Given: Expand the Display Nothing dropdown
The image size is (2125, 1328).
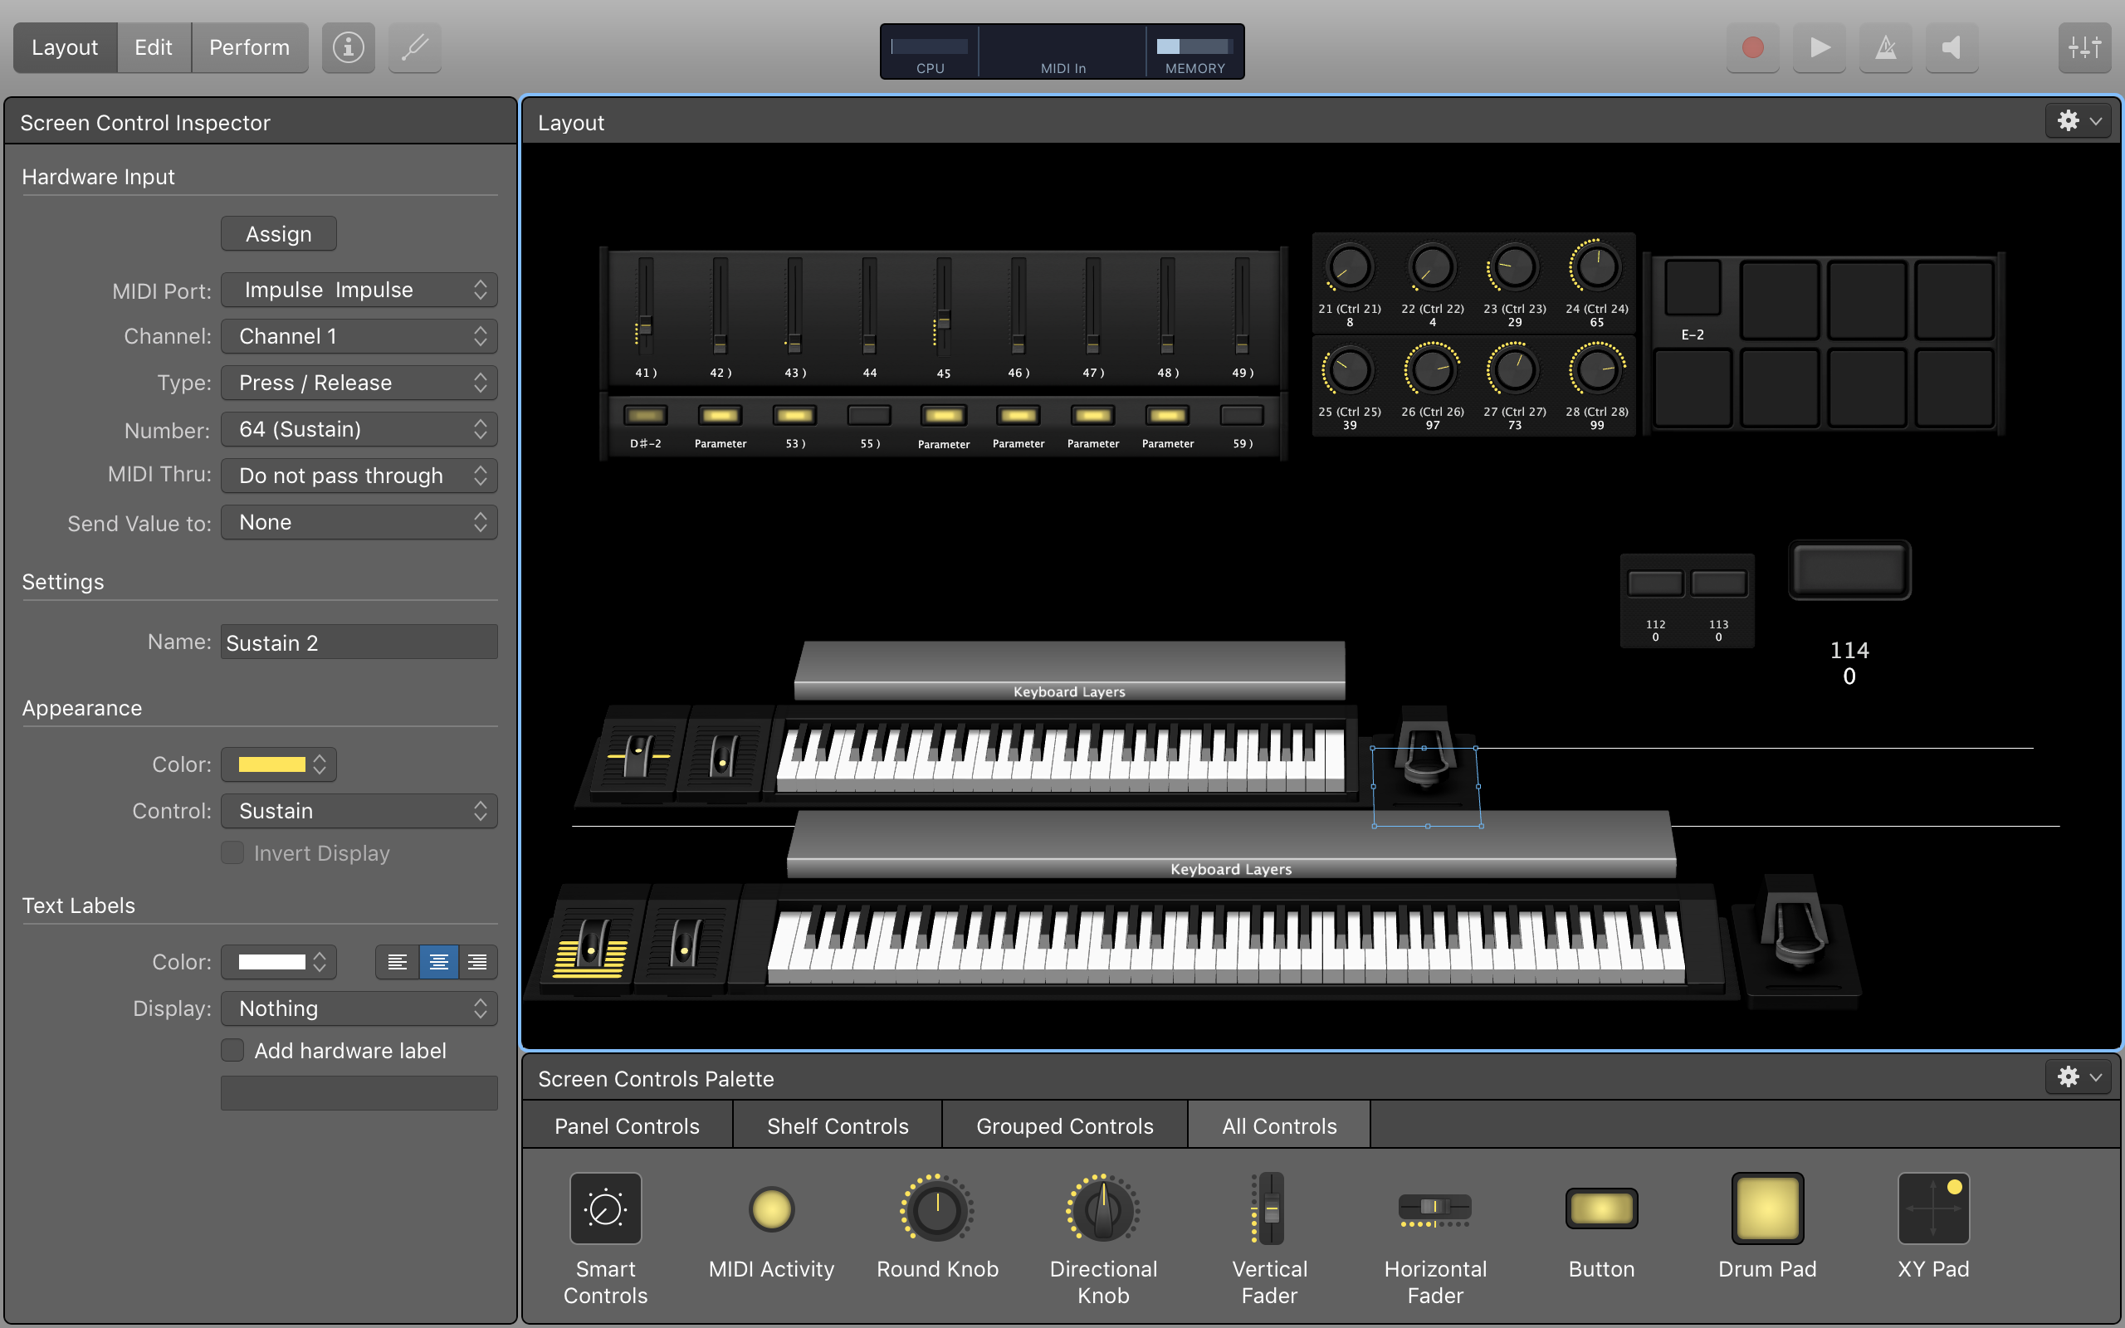Looking at the screenshot, I should click(x=359, y=1008).
